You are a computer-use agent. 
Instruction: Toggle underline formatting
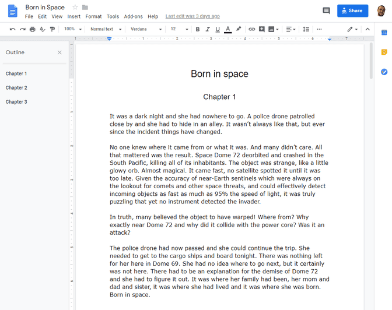click(x=218, y=29)
